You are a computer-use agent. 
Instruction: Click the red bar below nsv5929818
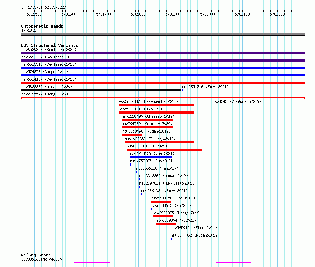(156, 112)
